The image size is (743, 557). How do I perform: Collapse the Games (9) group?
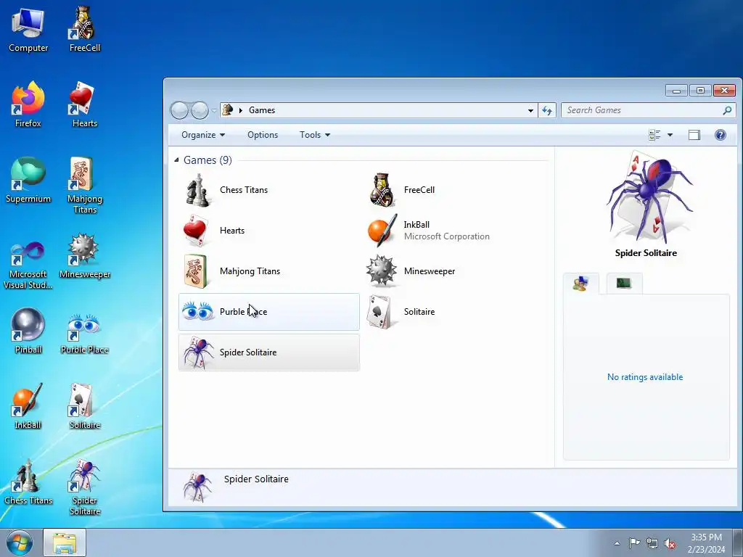tap(176, 160)
